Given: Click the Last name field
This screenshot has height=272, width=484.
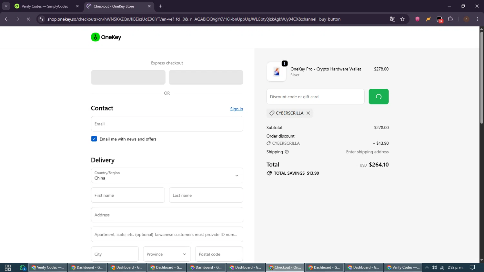Looking at the screenshot, I should 206,195.
